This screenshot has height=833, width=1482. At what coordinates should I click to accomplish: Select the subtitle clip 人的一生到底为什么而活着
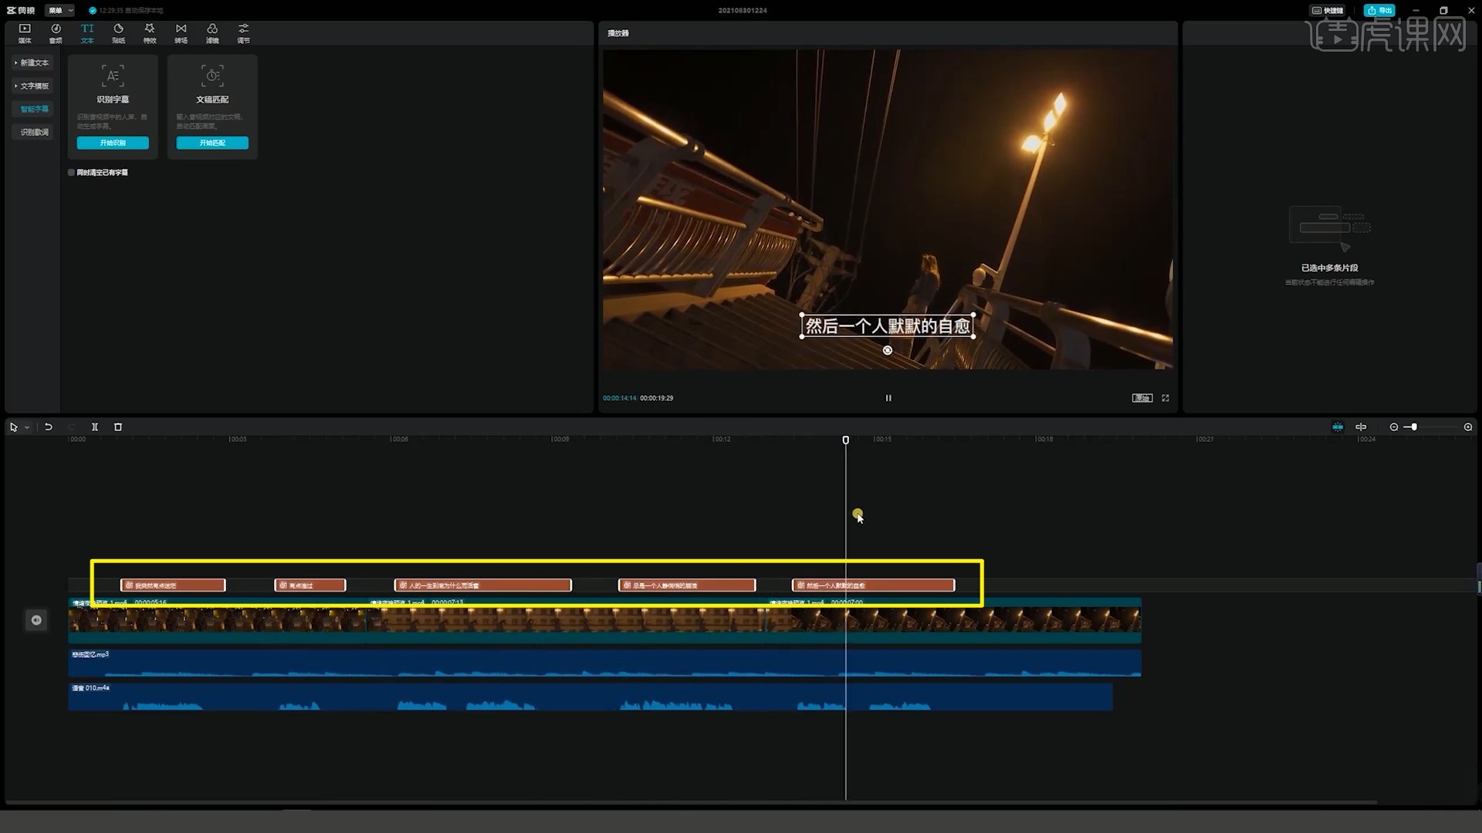coord(483,585)
